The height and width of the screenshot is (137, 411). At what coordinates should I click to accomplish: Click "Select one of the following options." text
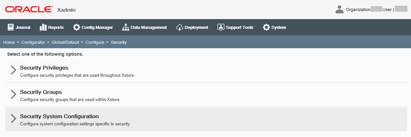(45, 54)
